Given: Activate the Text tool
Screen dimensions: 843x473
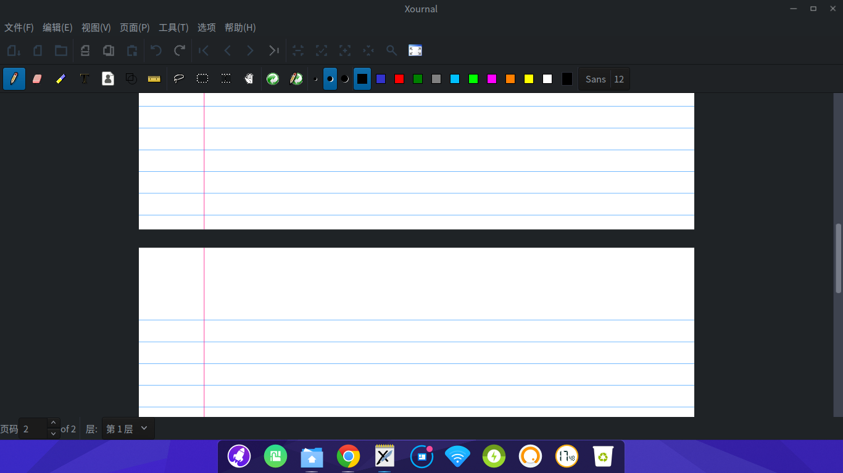Looking at the screenshot, I should tap(85, 79).
